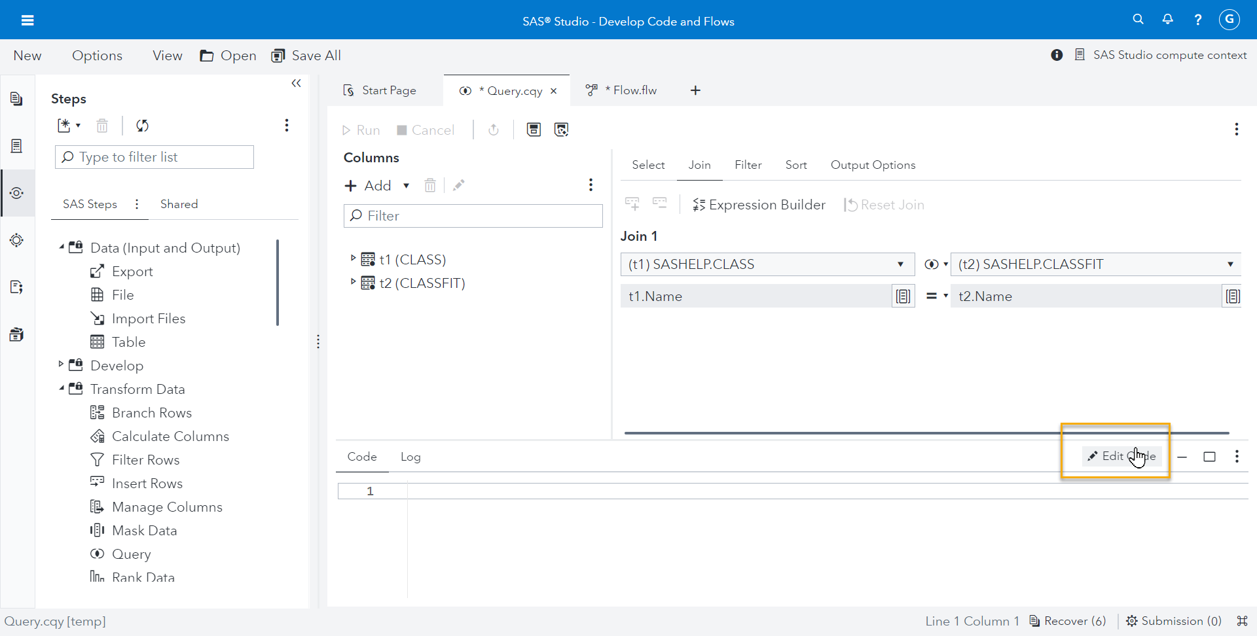Create a new step with the new-step icon
The image size is (1257, 636).
pos(65,126)
